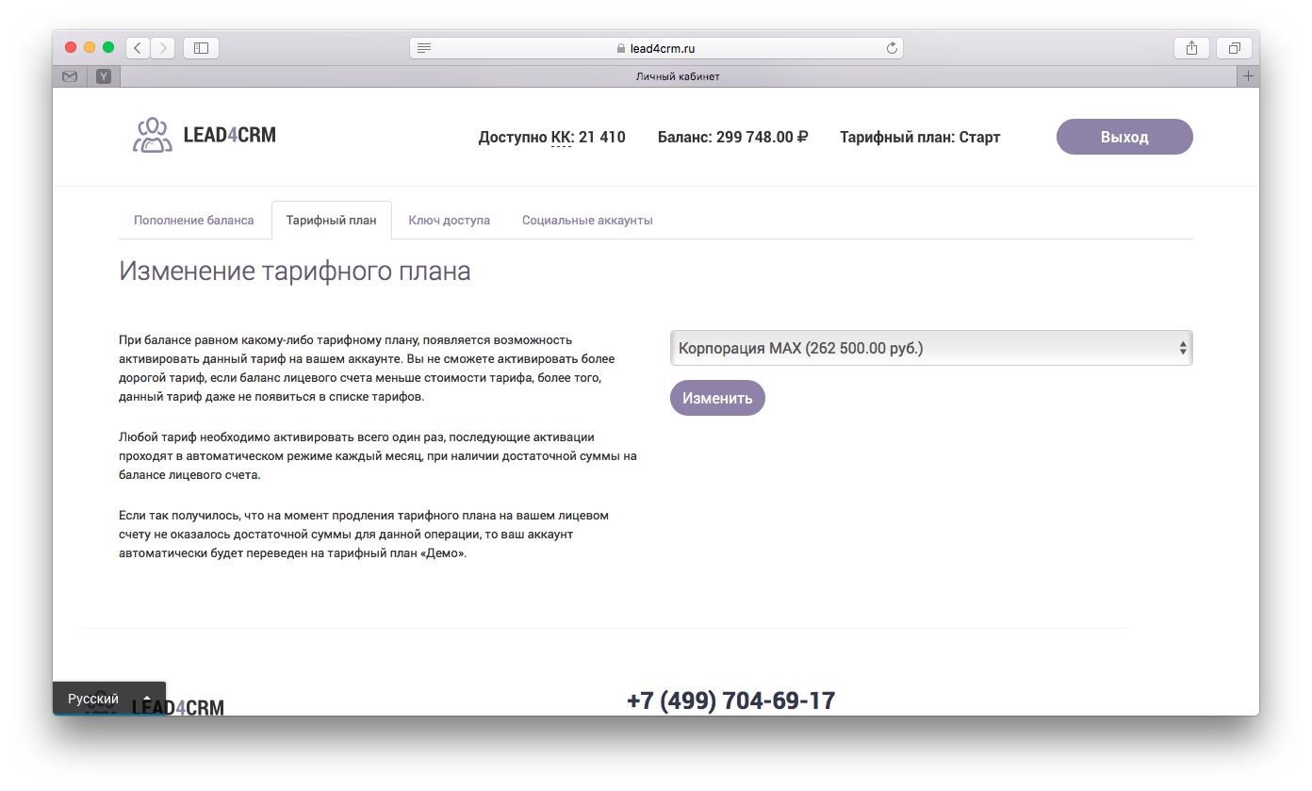The height and width of the screenshot is (791, 1312).
Task: Open a new browser tab with the plus button
Action: pyautogui.click(x=1248, y=75)
